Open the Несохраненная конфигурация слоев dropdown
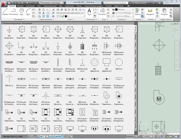This screenshot has height=139, width=181. pyautogui.click(x=70, y=14)
